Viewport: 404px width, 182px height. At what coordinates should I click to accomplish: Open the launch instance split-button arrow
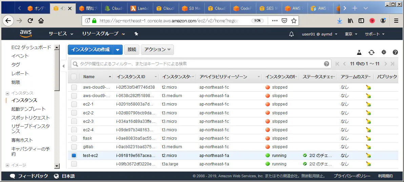click(x=118, y=50)
